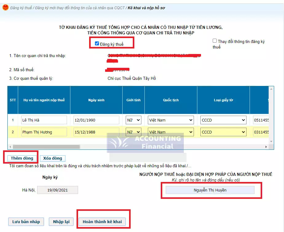Expand nationality dropdown in row 2

[x=171, y=132]
